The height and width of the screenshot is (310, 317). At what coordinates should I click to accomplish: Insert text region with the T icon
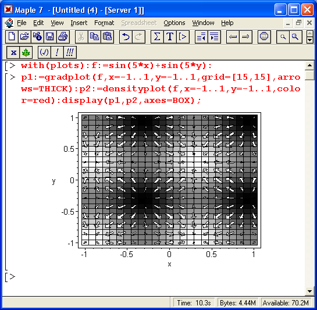(x=170, y=37)
